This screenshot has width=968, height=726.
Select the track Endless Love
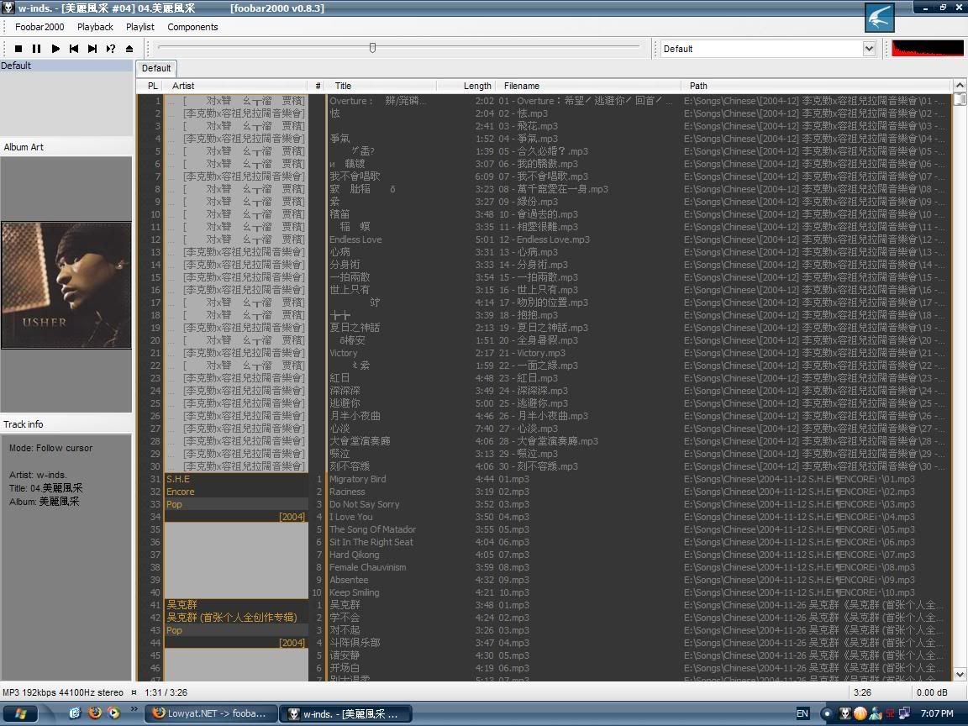pyautogui.click(x=355, y=239)
